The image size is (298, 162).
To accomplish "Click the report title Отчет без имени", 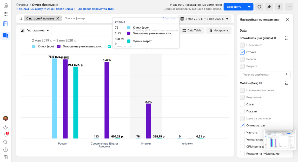I will (45, 5).
